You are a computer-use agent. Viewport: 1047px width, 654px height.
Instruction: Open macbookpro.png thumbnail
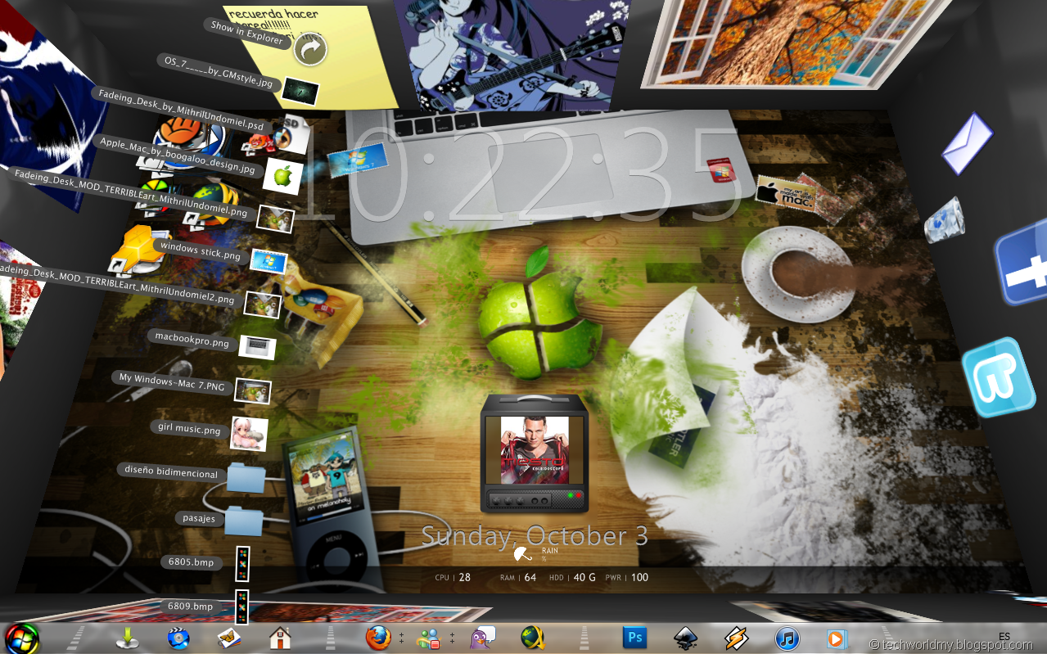[257, 347]
